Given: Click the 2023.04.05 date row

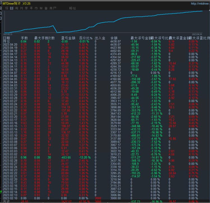Looking at the screenshot, I should (x=10, y=79).
